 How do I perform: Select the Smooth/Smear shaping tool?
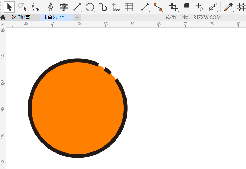point(213,7)
